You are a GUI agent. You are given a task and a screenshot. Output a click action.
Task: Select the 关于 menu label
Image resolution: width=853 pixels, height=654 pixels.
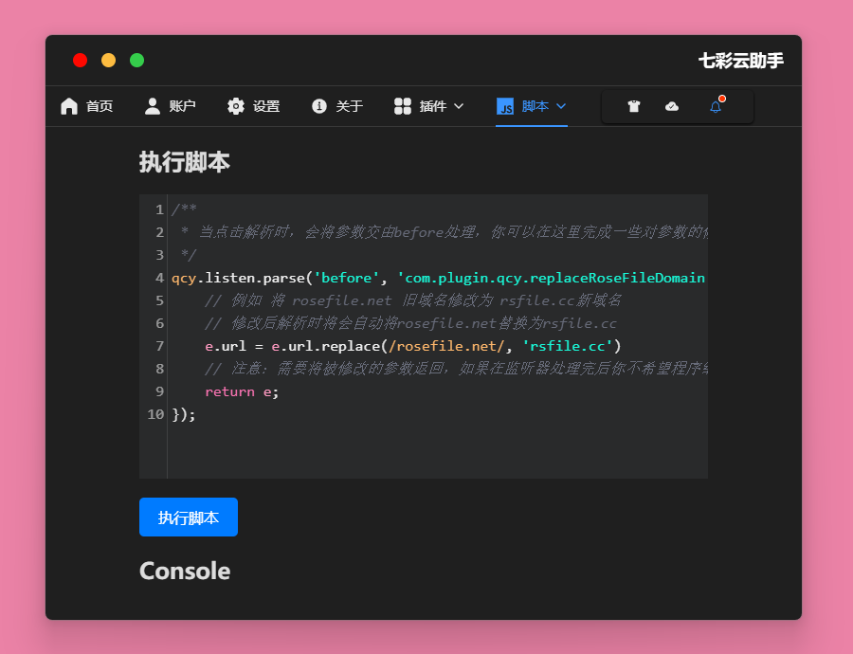(350, 106)
